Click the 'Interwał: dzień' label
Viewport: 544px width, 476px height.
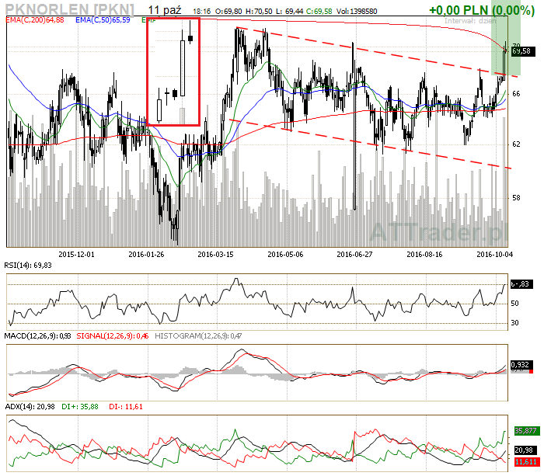pyautogui.click(x=470, y=21)
